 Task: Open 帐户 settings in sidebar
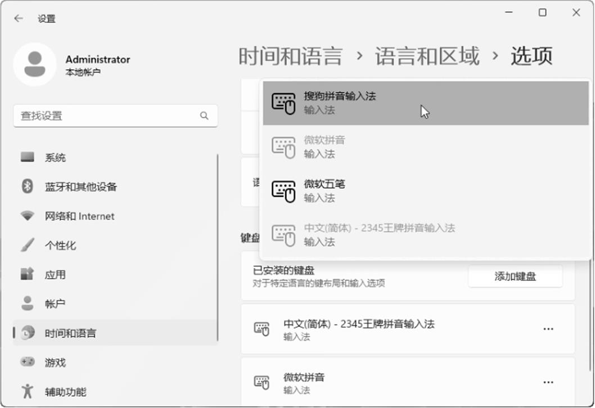point(55,304)
